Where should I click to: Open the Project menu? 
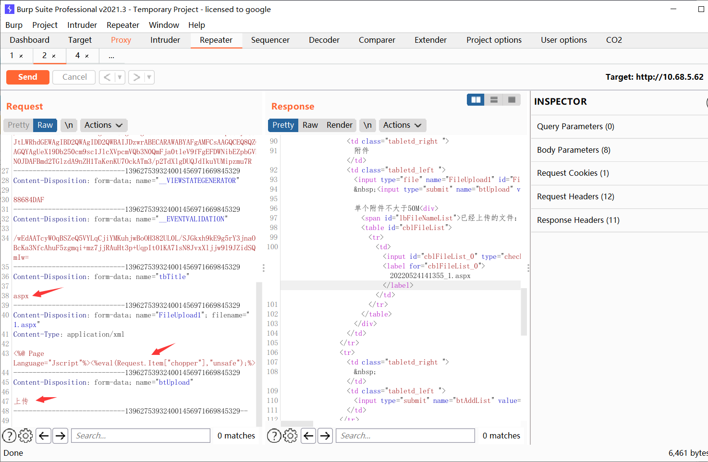click(x=45, y=25)
